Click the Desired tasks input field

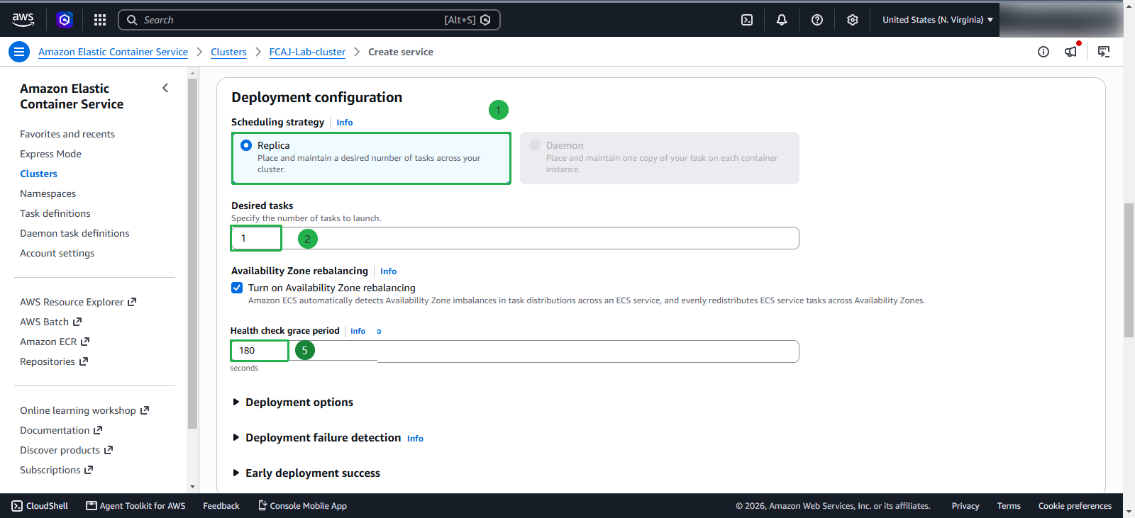click(515, 238)
